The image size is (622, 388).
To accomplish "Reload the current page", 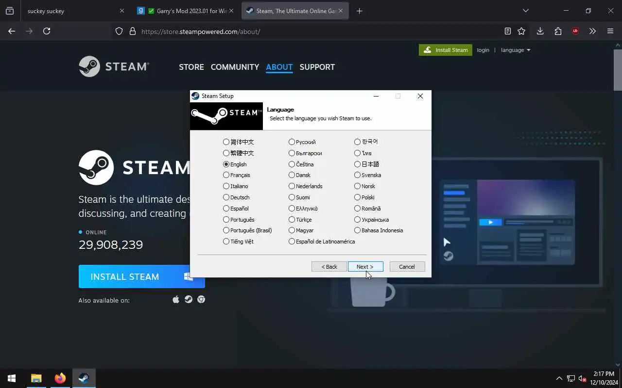I will (x=47, y=31).
